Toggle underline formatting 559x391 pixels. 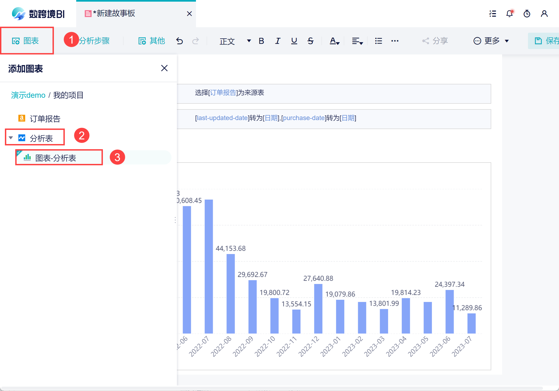(x=294, y=41)
